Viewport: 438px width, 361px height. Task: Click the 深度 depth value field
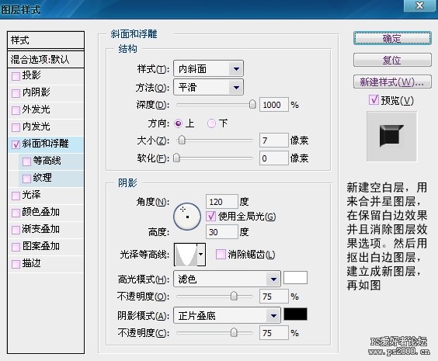pos(273,105)
